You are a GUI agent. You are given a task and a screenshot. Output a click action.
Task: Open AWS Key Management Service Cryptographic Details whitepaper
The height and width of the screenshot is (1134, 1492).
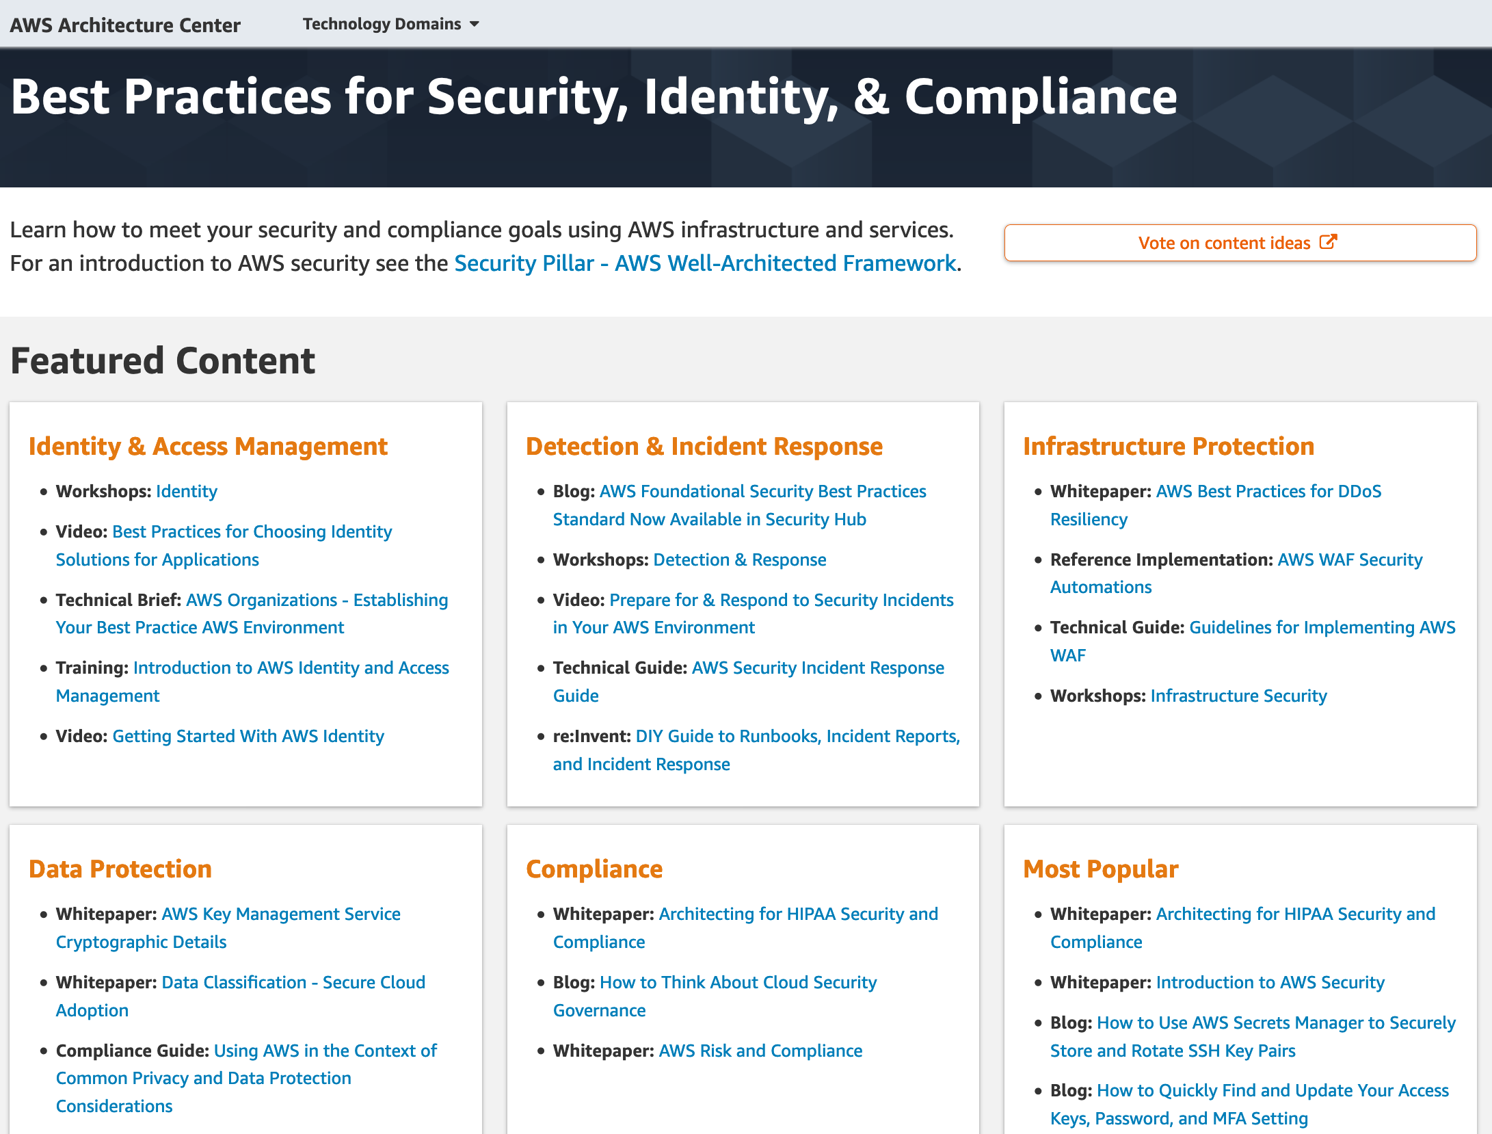228,927
